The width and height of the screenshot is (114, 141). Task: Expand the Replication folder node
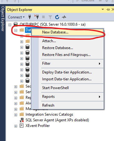pos(16,98)
